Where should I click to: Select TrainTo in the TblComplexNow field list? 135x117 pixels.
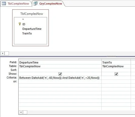(27, 33)
